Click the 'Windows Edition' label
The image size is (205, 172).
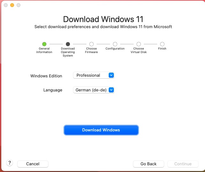tap(46, 76)
